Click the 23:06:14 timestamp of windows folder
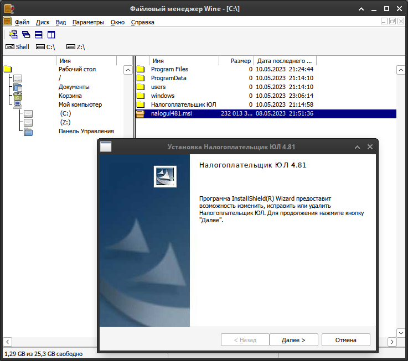This screenshot has height=361, width=408. tap(301, 96)
